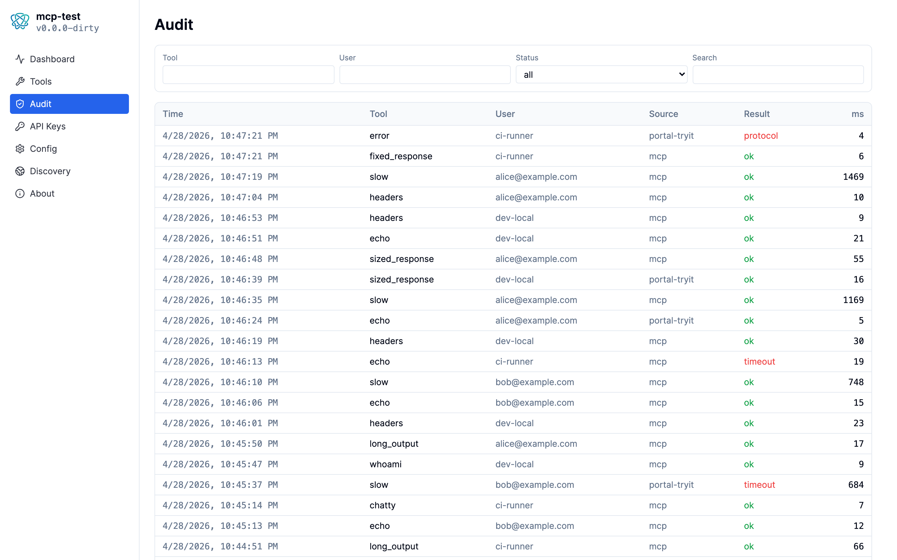The height and width of the screenshot is (560, 897).
Task: Click the info icon next to About
Action: click(x=20, y=193)
